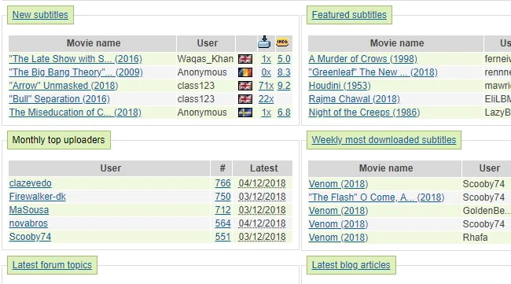
Task: Open A Murder of Crows (1998)
Action: pos(362,59)
